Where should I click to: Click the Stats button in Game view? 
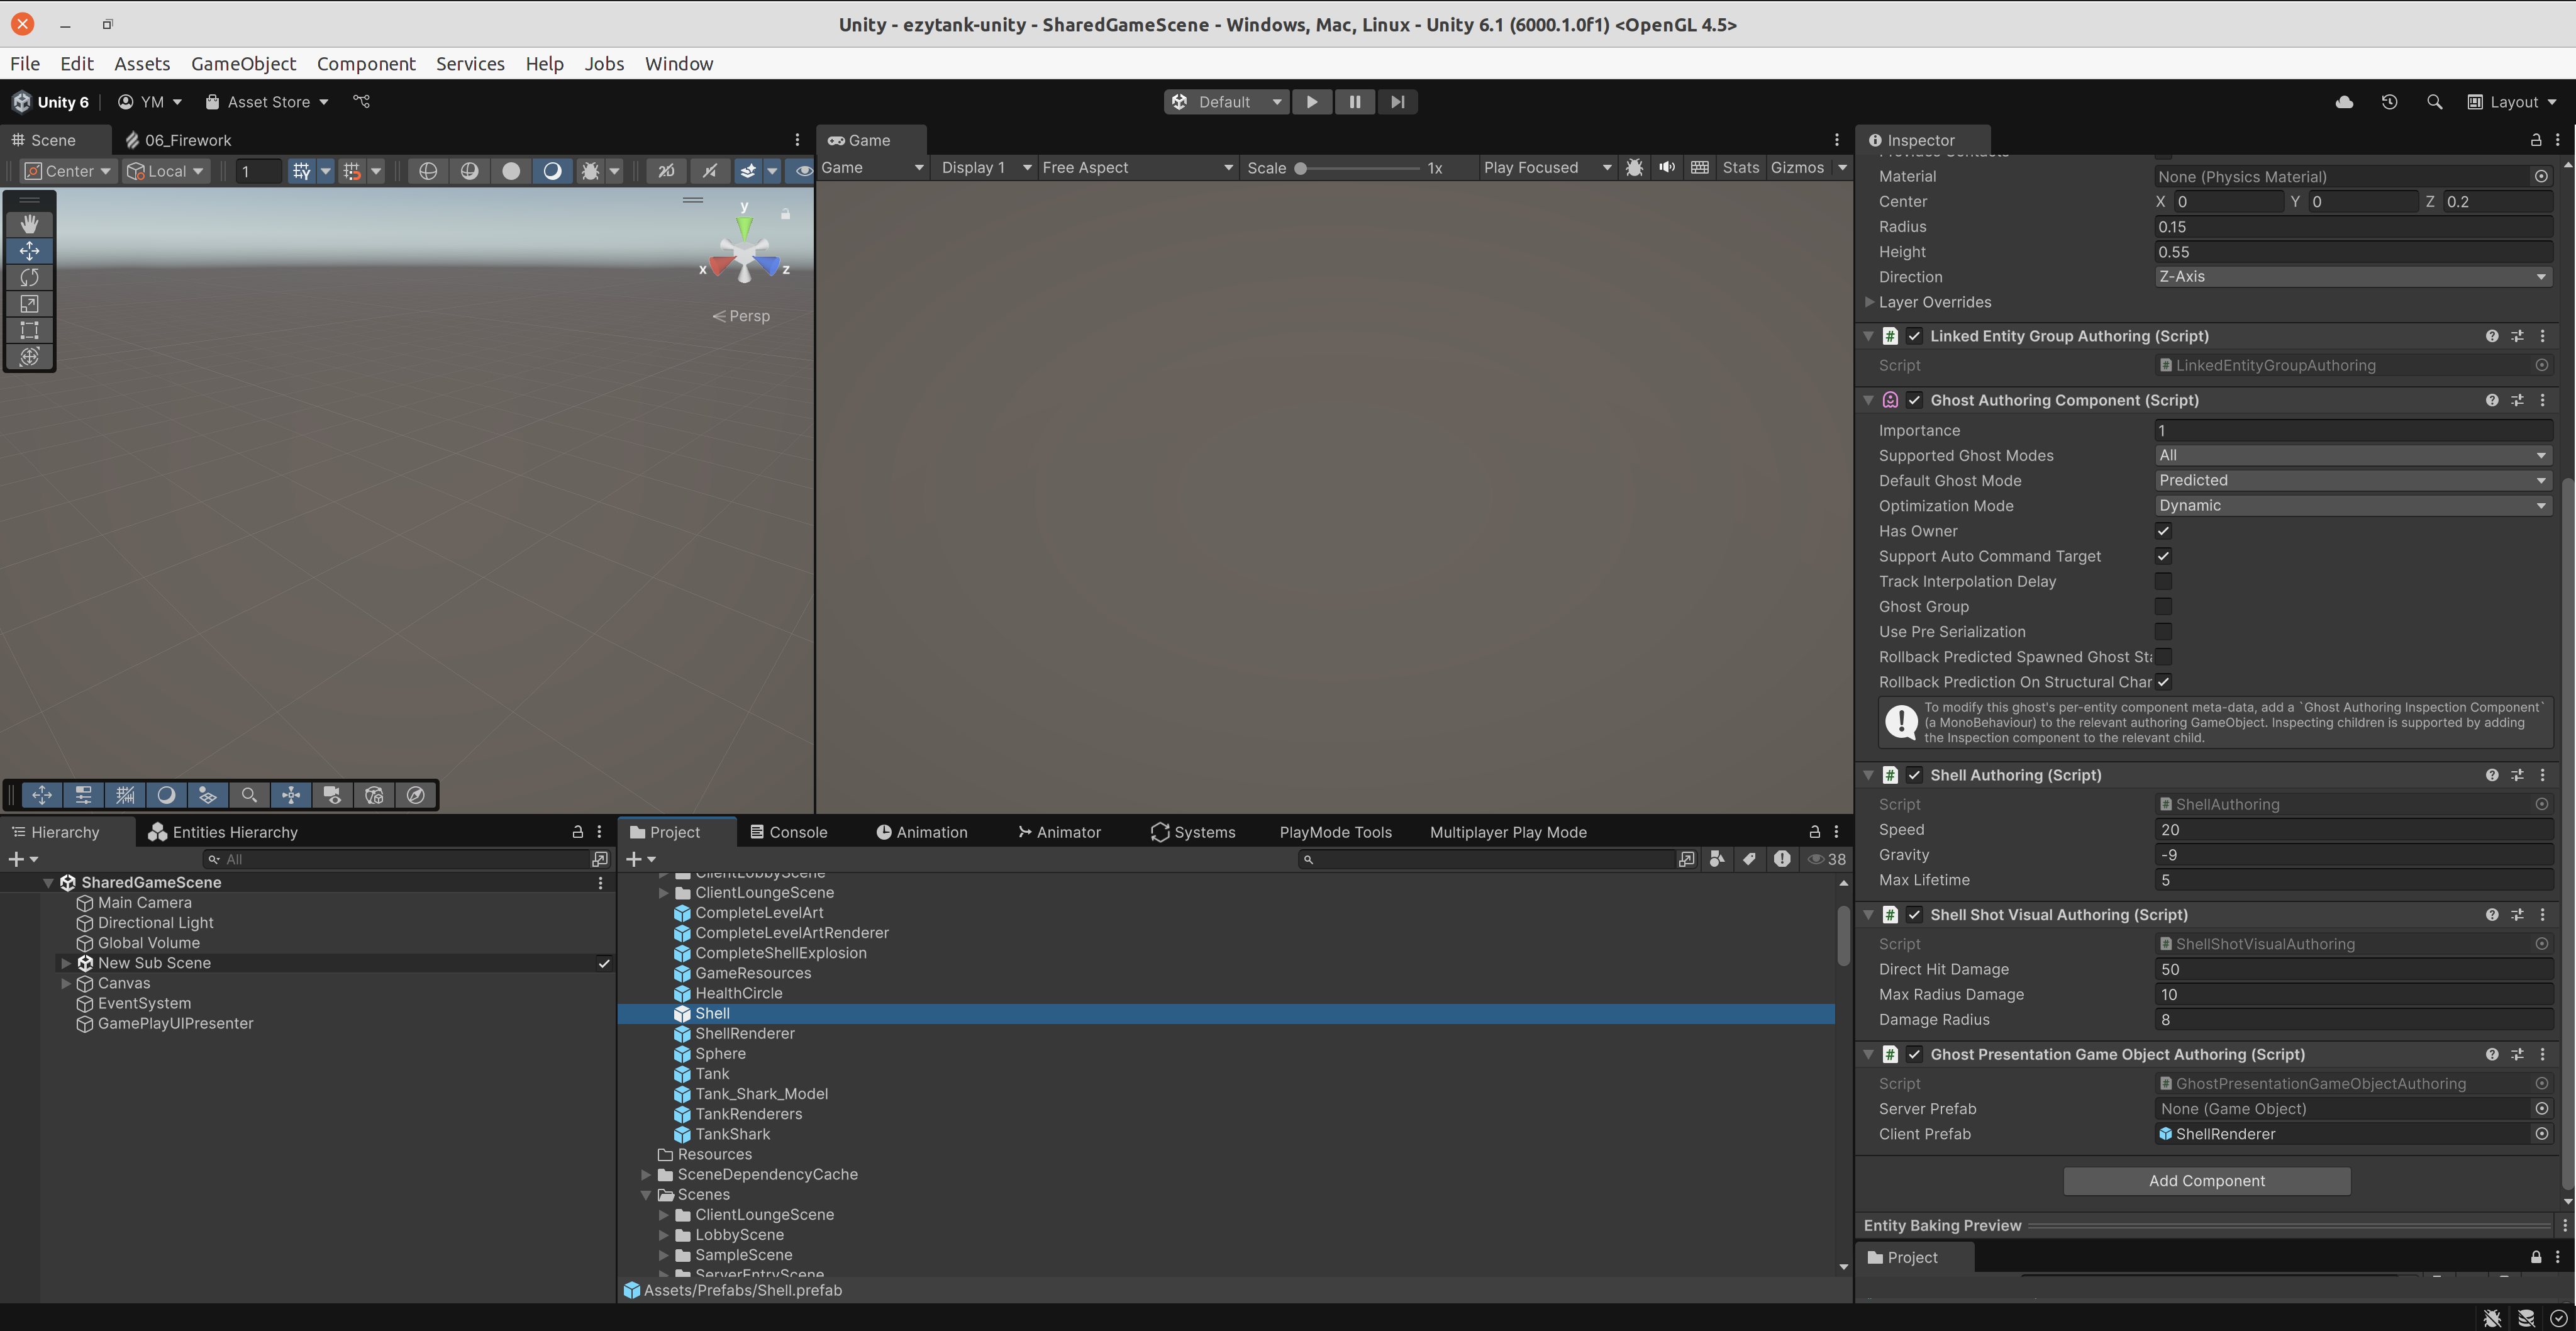(1741, 167)
